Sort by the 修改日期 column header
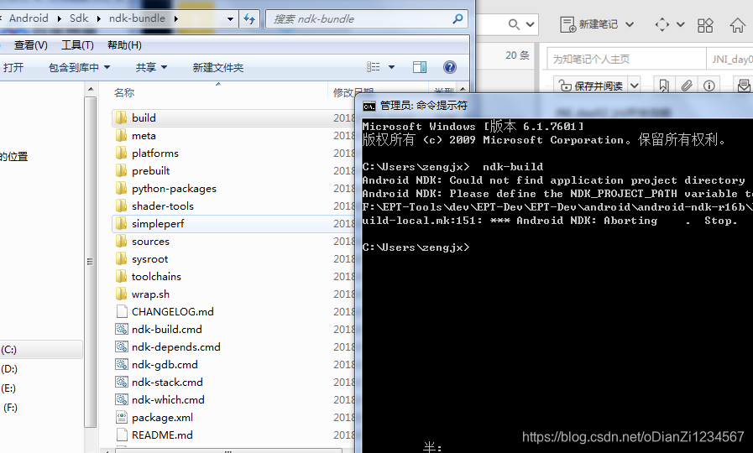Screen dimensions: 753x453 [x=354, y=92]
